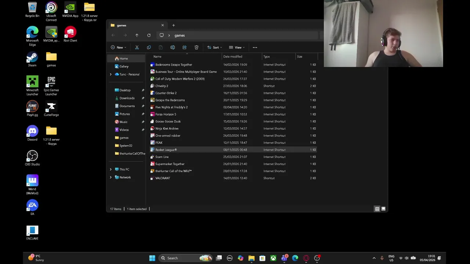Click the Refresh button in address bar
Image resolution: width=470 pixels, height=264 pixels.
click(149, 35)
